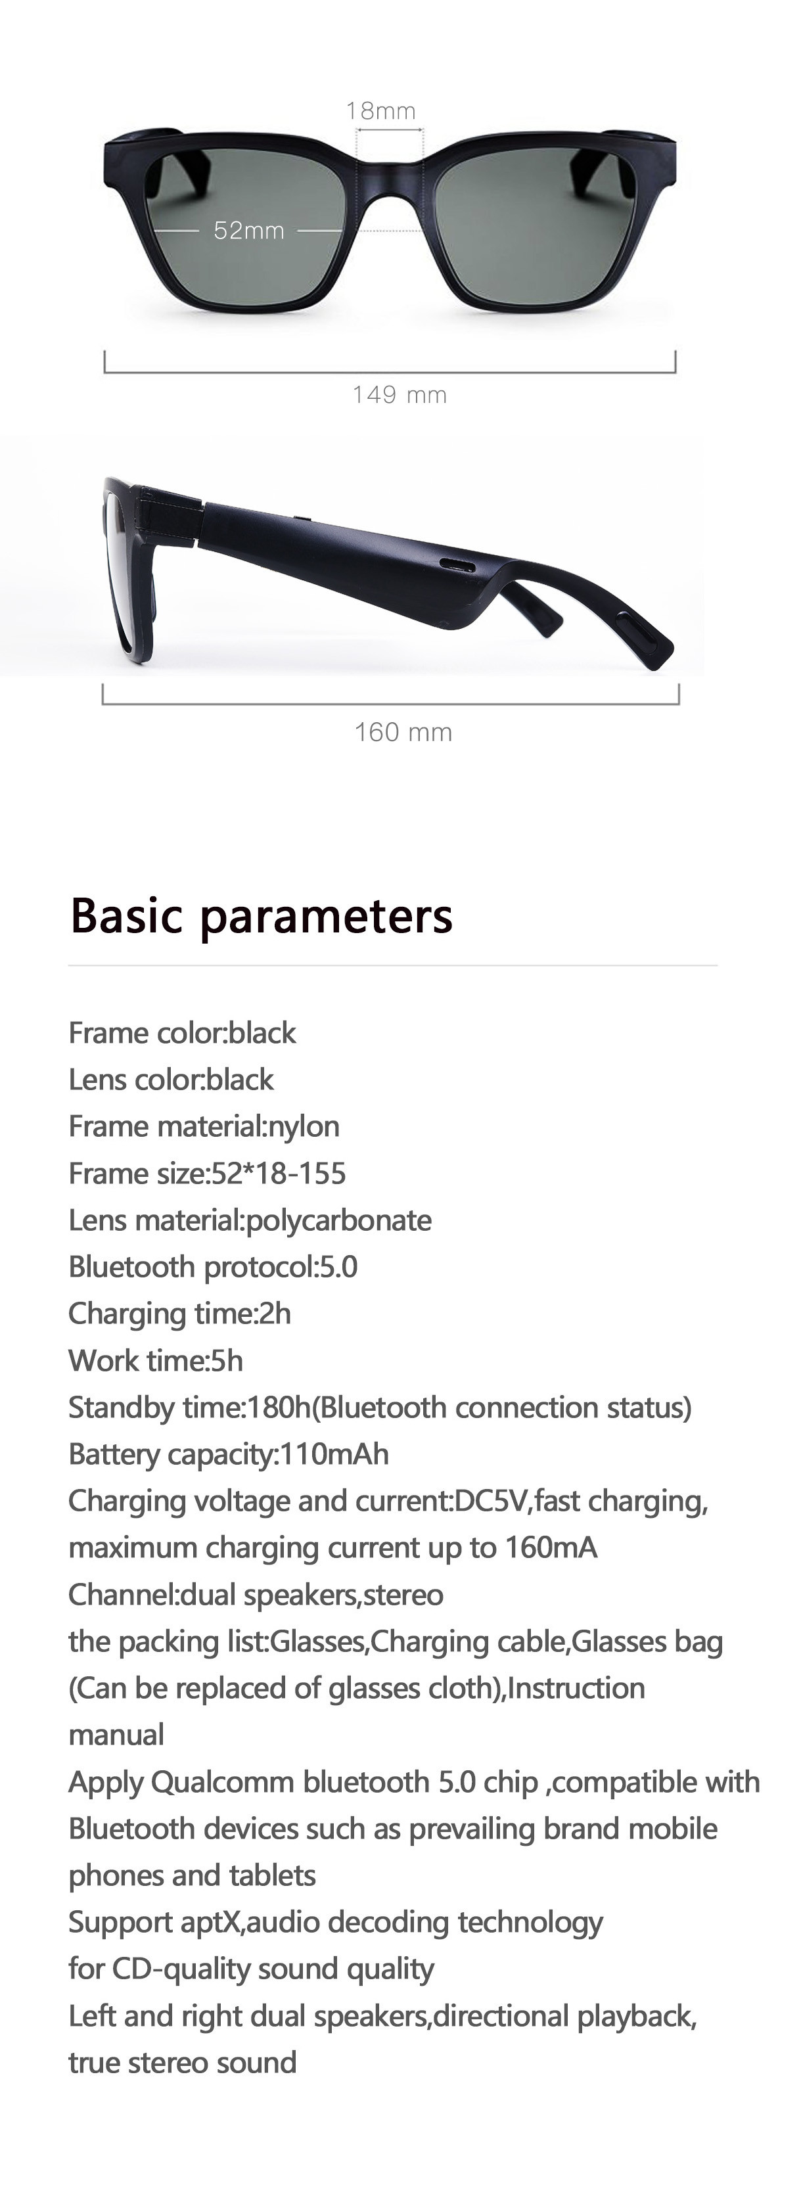Click the Charging time:2h text
The image size is (801, 2200).
[x=179, y=1314]
